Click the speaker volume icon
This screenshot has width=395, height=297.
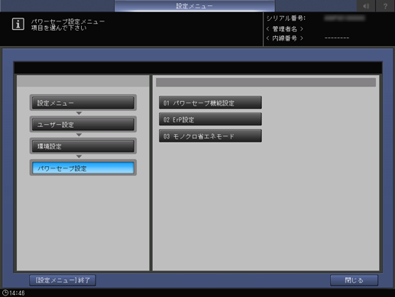pos(366,6)
